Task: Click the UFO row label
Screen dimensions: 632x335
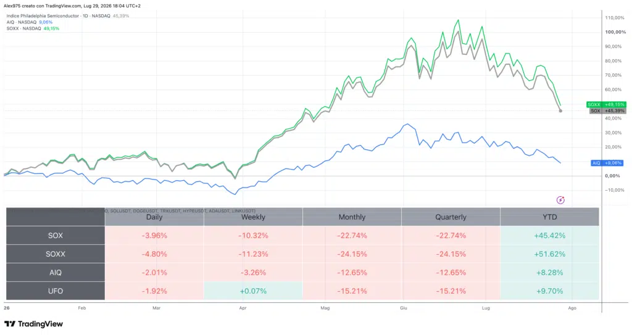Action: click(x=56, y=291)
